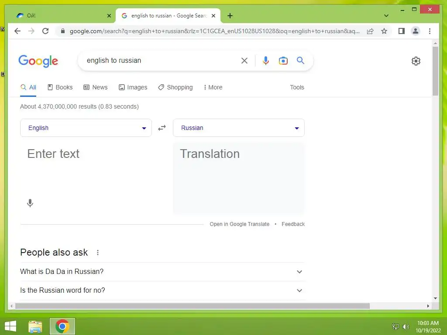Open the Chrome side panel
Image resolution: width=447 pixels, height=335 pixels.
402,31
